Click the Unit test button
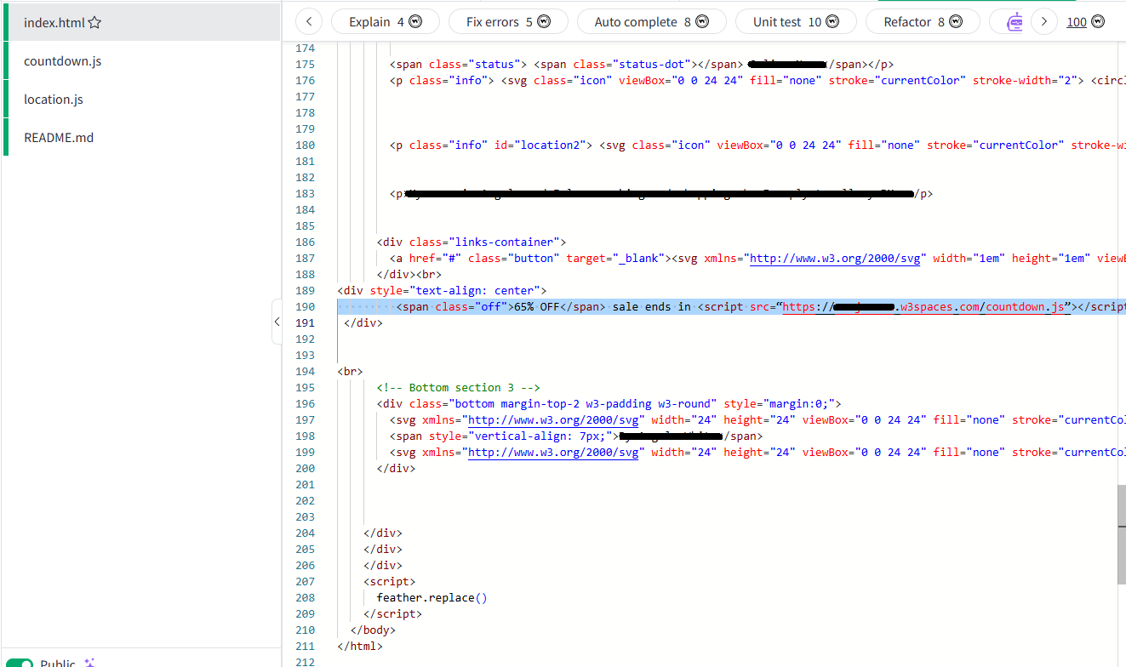The height and width of the screenshot is (667, 1126). [796, 22]
